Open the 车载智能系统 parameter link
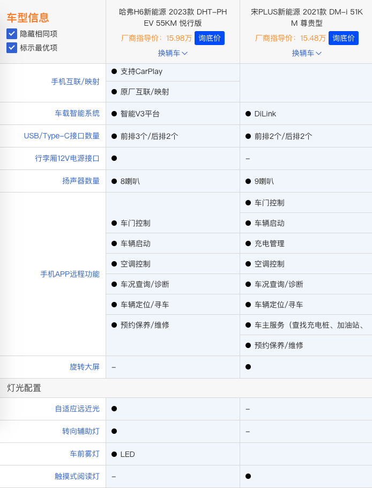The image size is (372, 488). coord(77,113)
